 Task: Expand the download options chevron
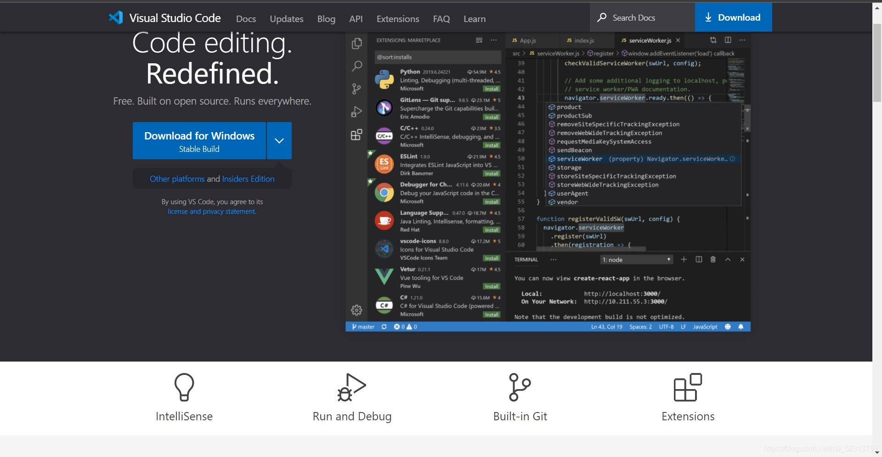click(279, 141)
